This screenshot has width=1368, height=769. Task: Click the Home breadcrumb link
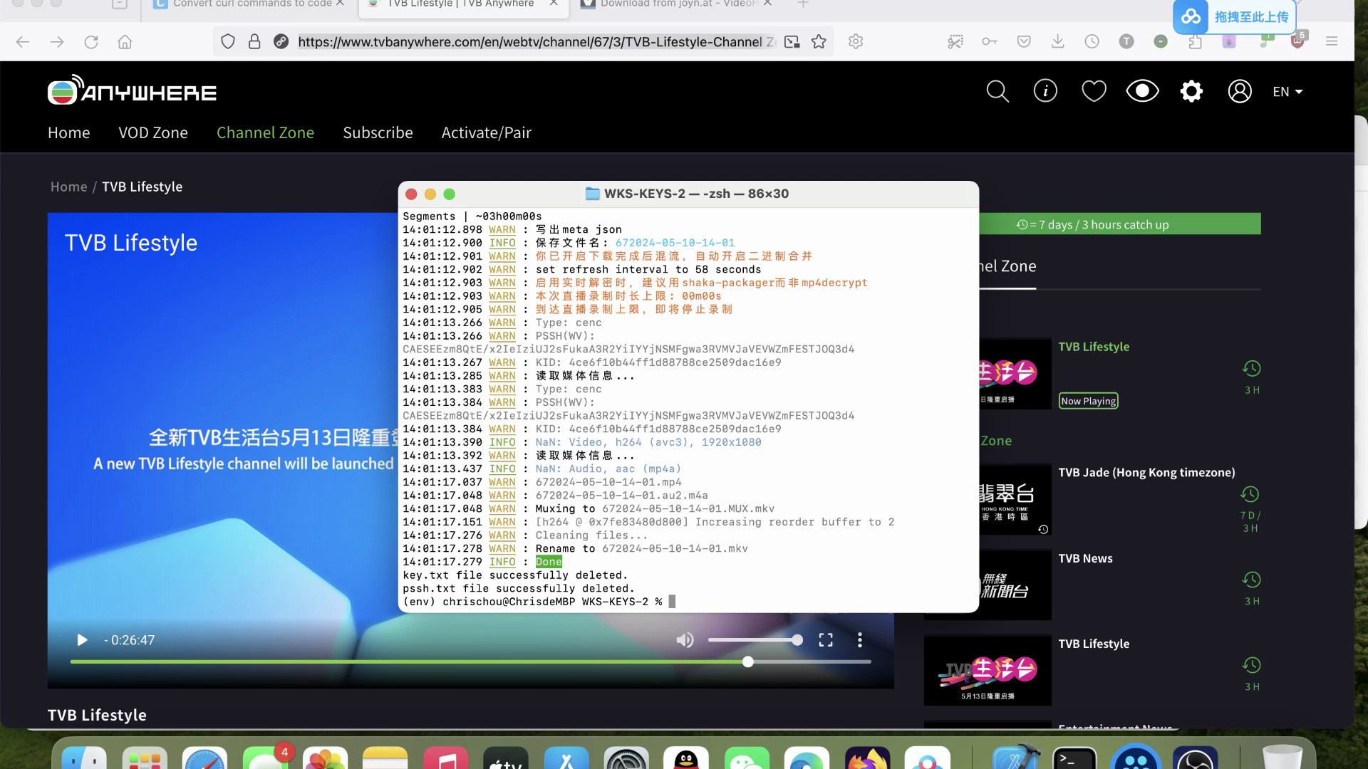tap(68, 187)
